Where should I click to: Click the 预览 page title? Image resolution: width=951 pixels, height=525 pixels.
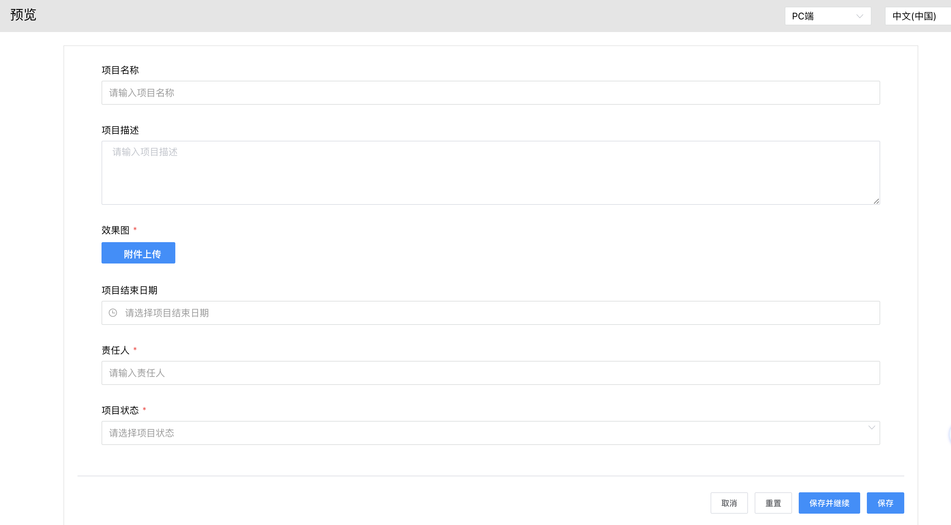coord(23,15)
